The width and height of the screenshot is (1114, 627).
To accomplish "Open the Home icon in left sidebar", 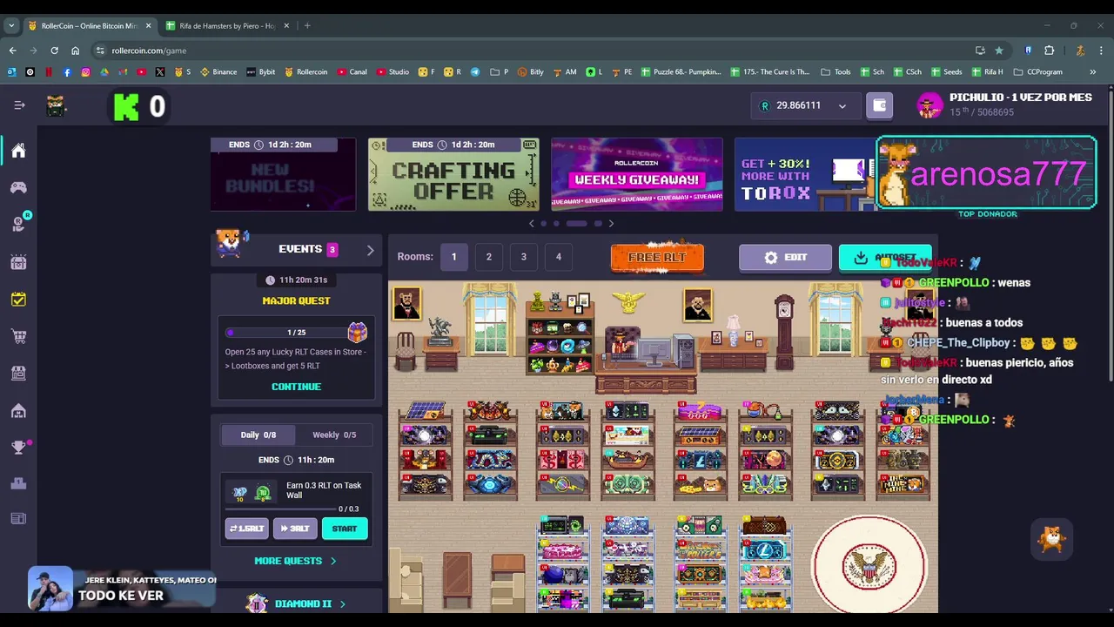I will click(18, 151).
